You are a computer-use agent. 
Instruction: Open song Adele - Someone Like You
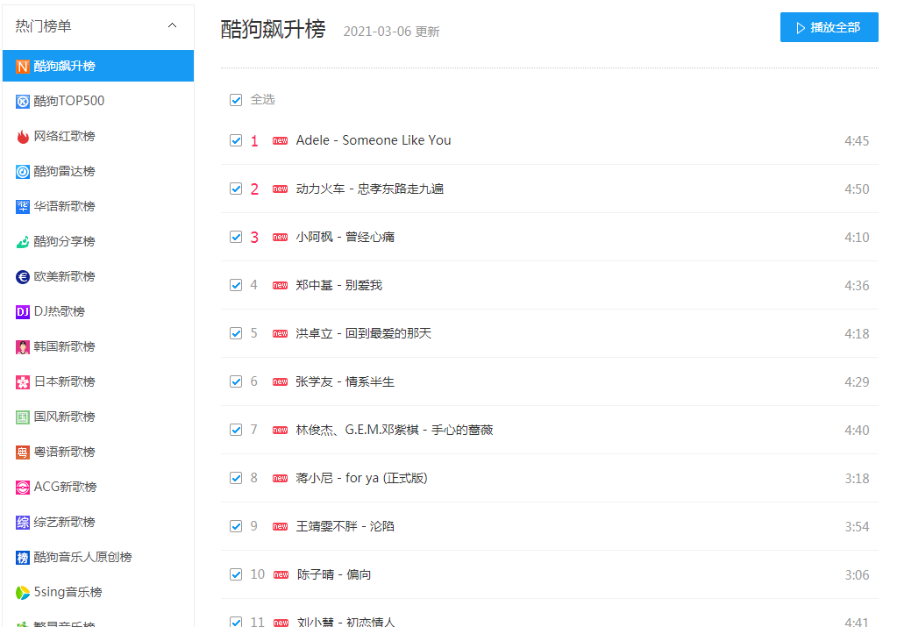(374, 140)
